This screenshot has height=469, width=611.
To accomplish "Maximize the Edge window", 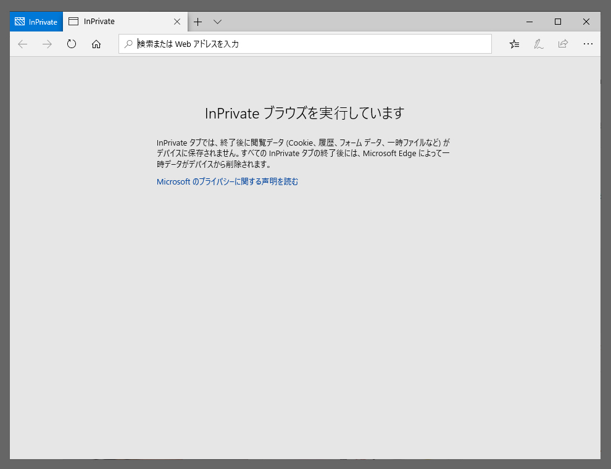I will point(558,22).
